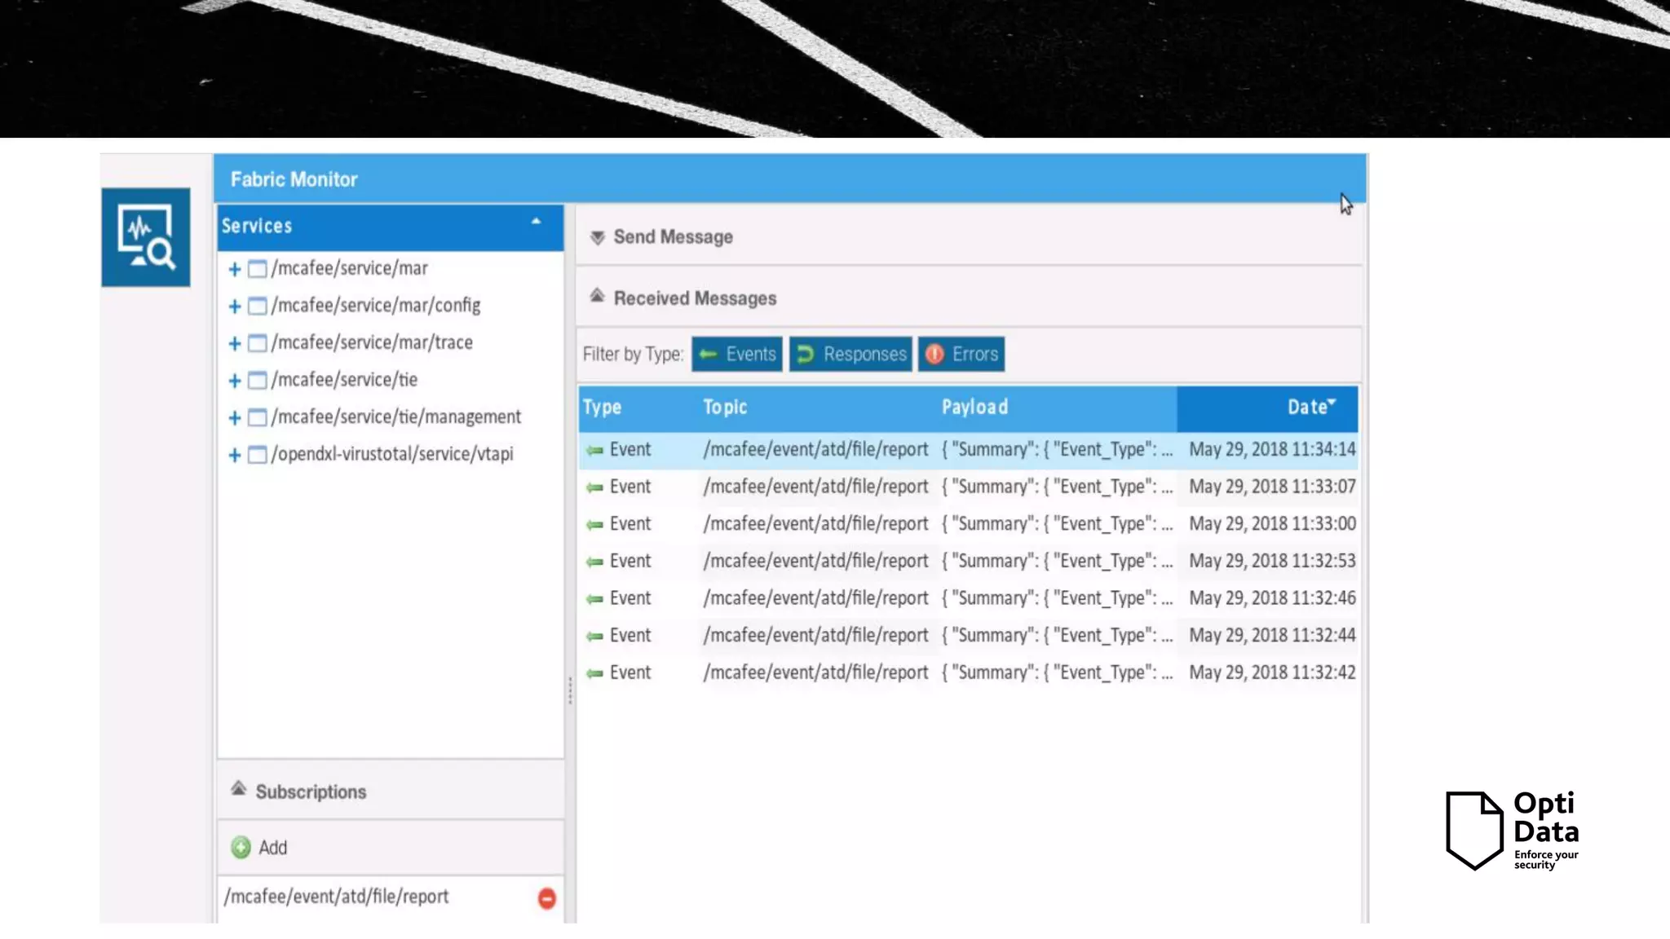Sort by the Date column header

1308,408
